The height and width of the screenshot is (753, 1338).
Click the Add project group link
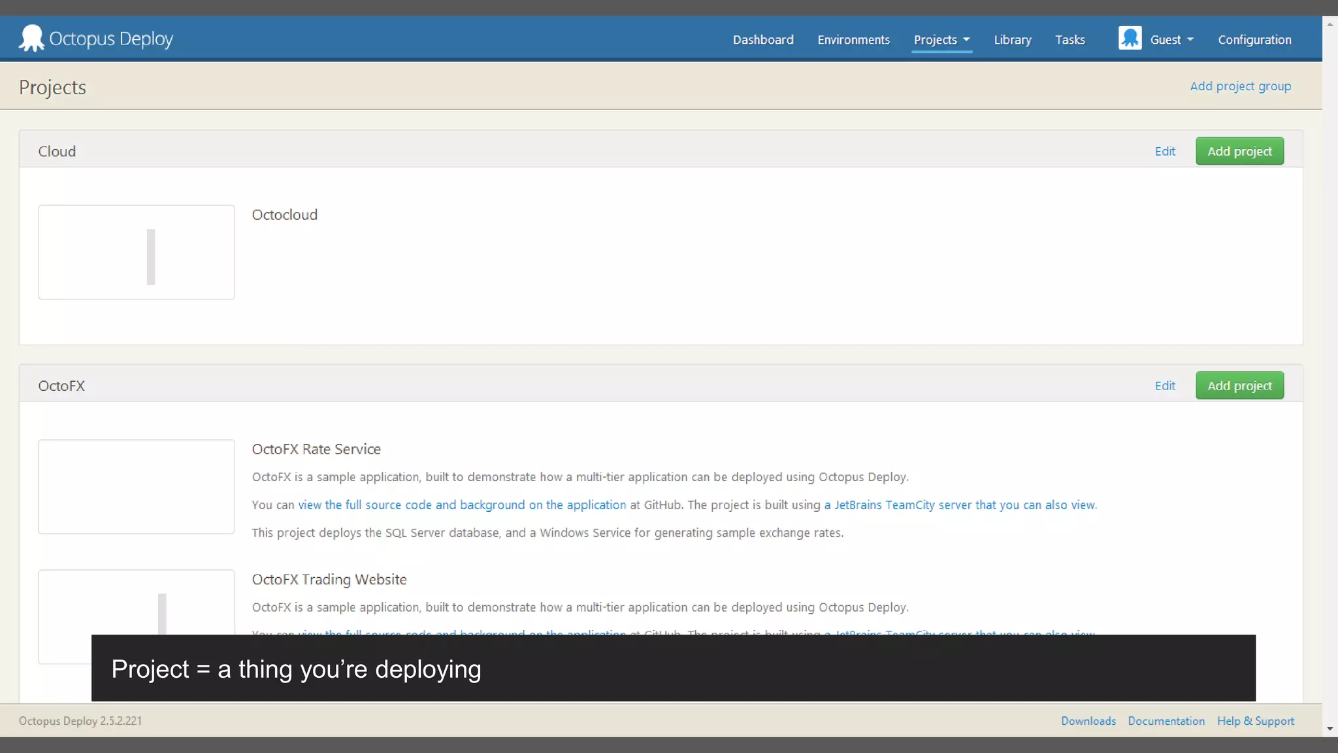click(x=1240, y=86)
